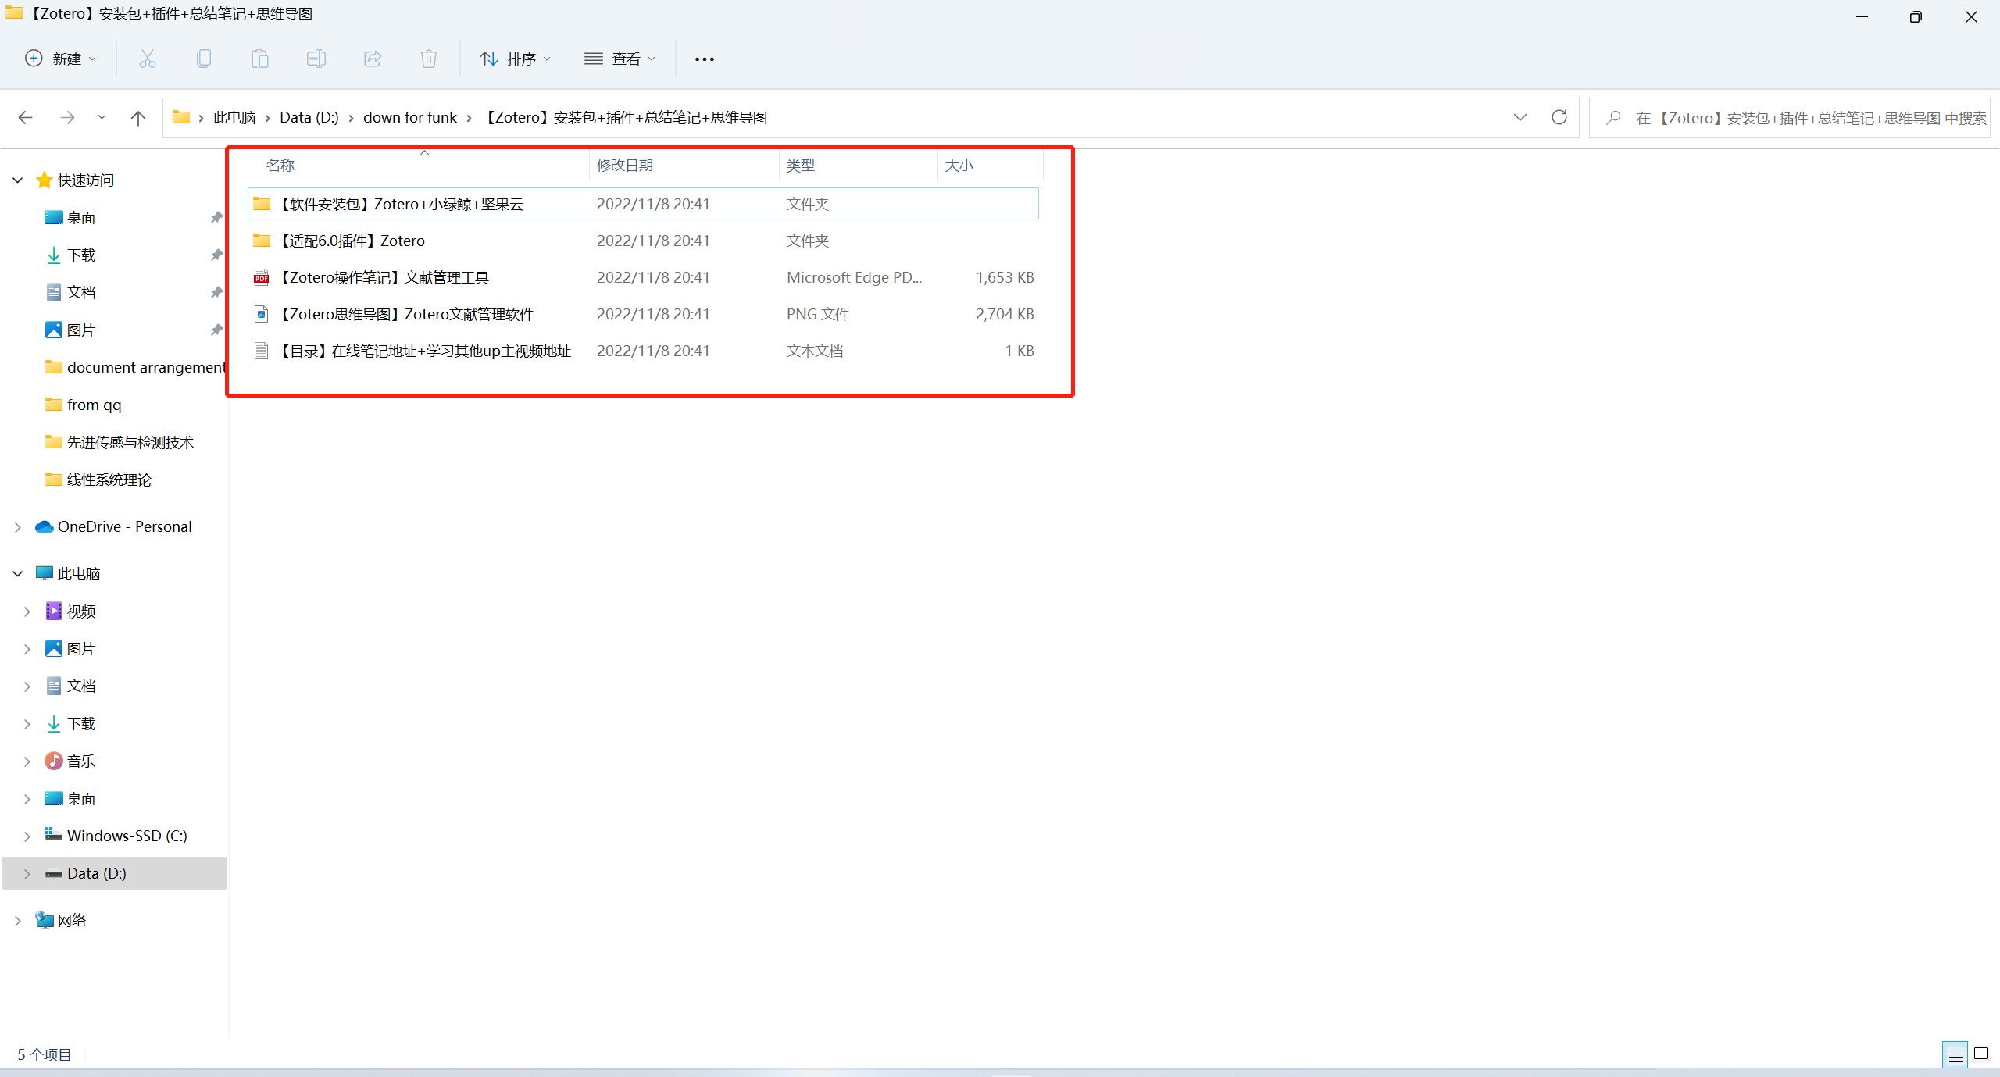Go up one folder level
Viewport: 2000px width, 1077px height.
[x=138, y=118]
